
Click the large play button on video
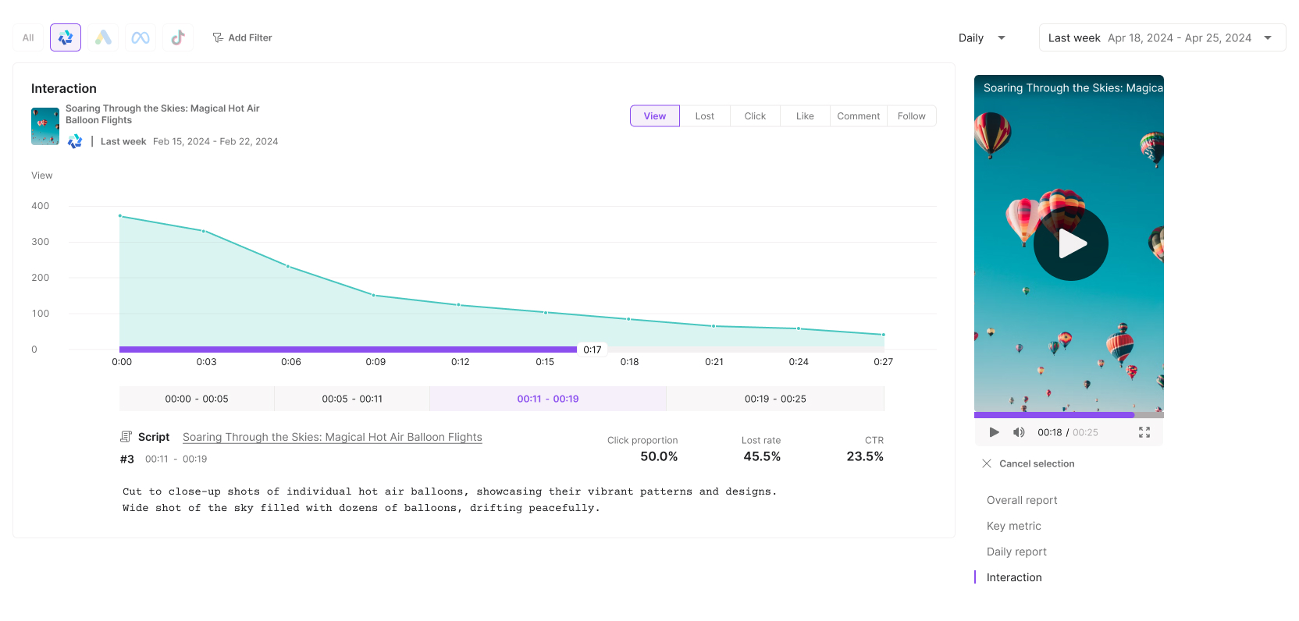pyautogui.click(x=1070, y=244)
